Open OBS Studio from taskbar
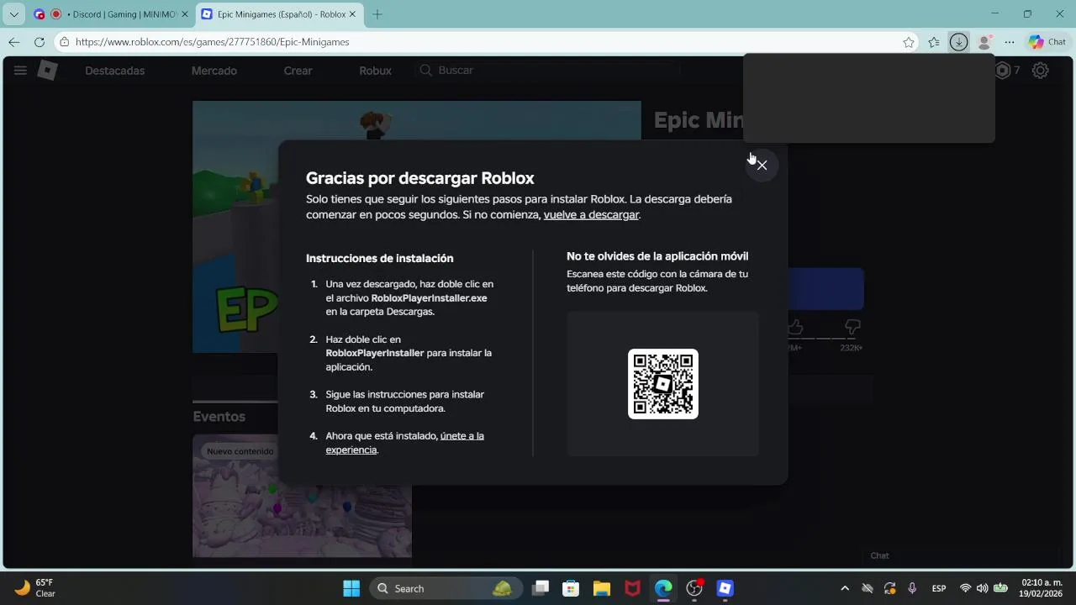 pyautogui.click(x=694, y=588)
